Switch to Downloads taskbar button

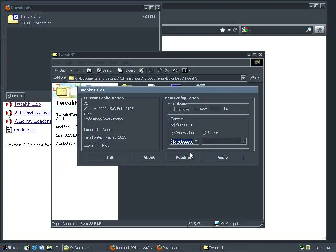click(178, 248)
